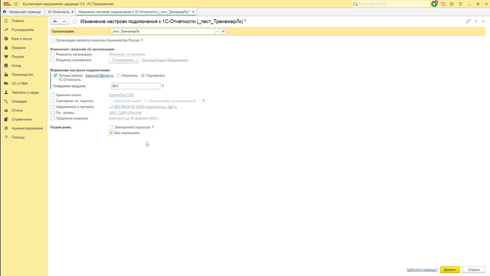Switch to 1С-Отчетность tab
This screenshot has width=490, height=276.
coord(58,12)
